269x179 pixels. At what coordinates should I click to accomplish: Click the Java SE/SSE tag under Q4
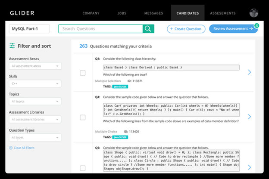(x=120, y=137)
